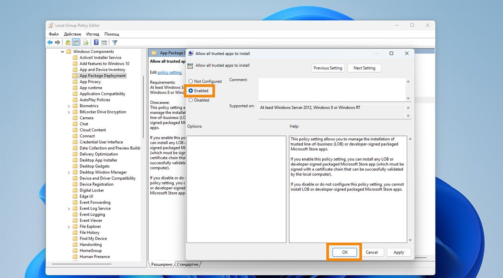
Task: Click the Next Setting button
Action: (x=364, y=68)
